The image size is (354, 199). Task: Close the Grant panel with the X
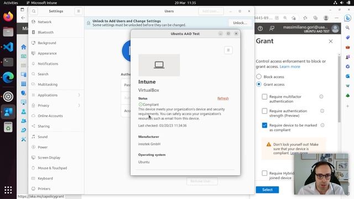click(331, 41)
